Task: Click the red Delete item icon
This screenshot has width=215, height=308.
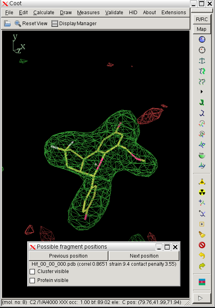Action: coord(202,245)
